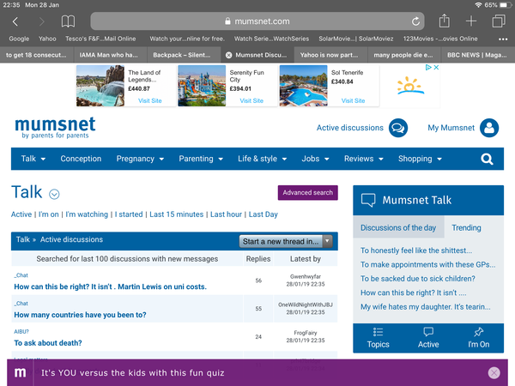Tap the mumsnet.com address bar
The width and height of the screenshot is (515, 386).
pos(257,21)
